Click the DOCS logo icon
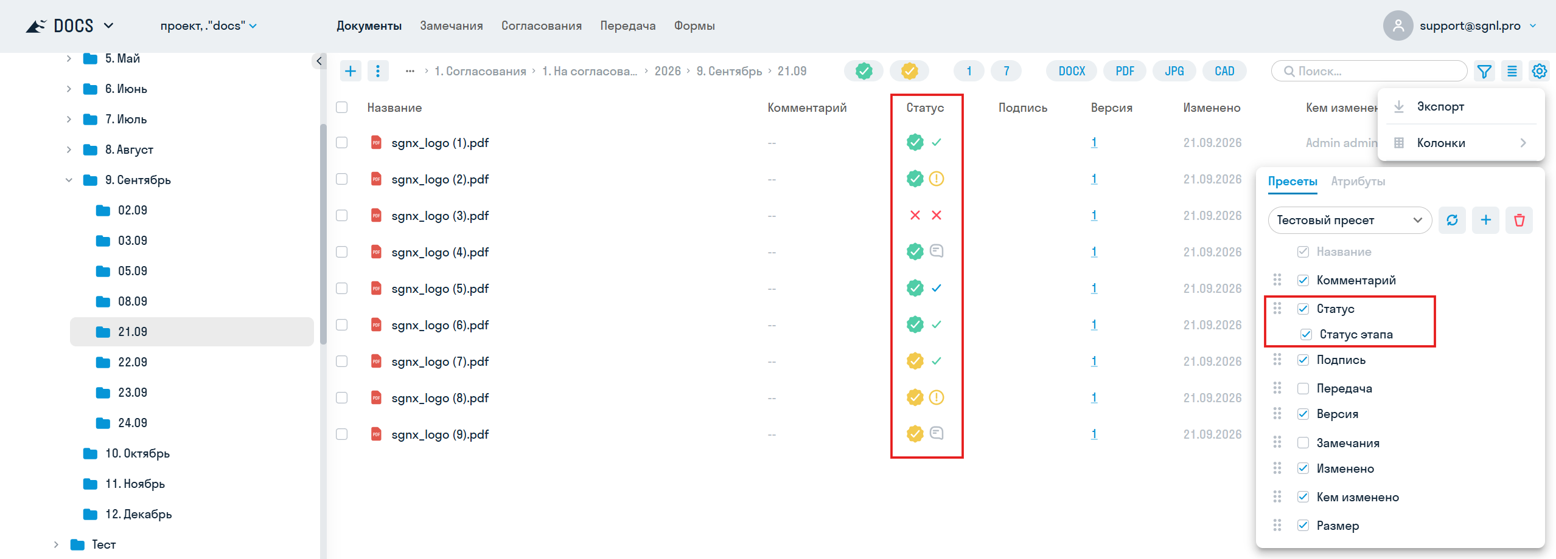The height and width of the screenshot is (559, 1556). tap(36, 26)
